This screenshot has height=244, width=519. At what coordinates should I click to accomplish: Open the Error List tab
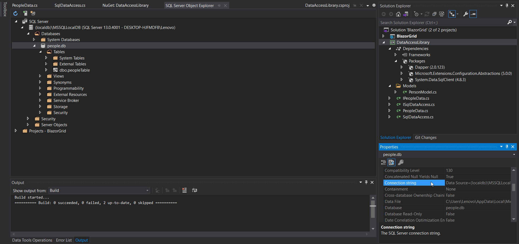tap(64, 240)
